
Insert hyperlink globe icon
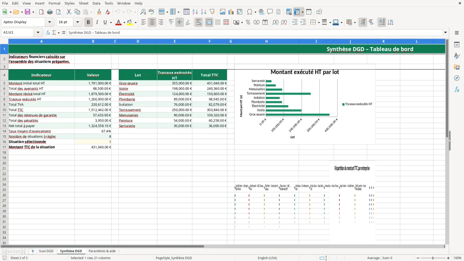261,12
